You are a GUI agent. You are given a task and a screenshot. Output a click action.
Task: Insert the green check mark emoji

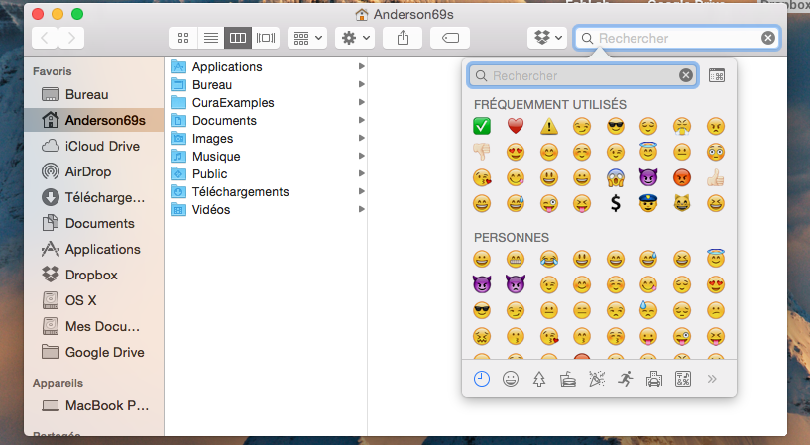coord(482,126)
